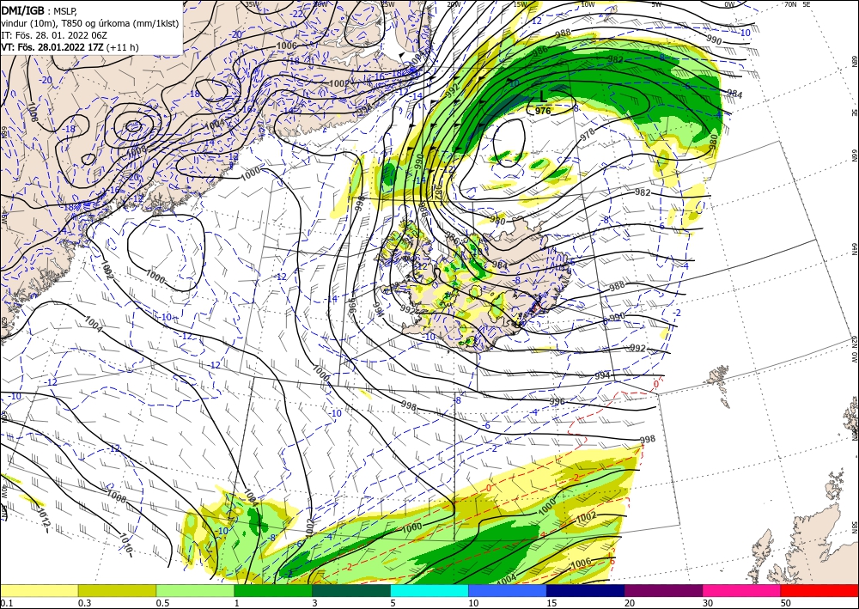Click the legend value '30' below the color bar

point(709,603)
